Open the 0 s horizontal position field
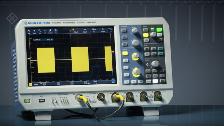The image size is (224, 126). (94, 32)
